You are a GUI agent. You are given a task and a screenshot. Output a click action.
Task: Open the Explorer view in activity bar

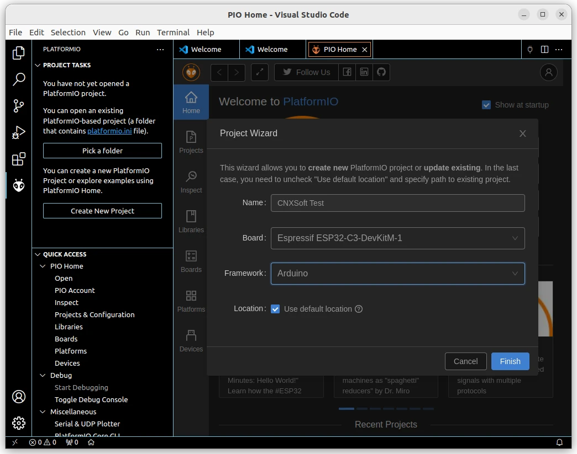tap(18, 53)
